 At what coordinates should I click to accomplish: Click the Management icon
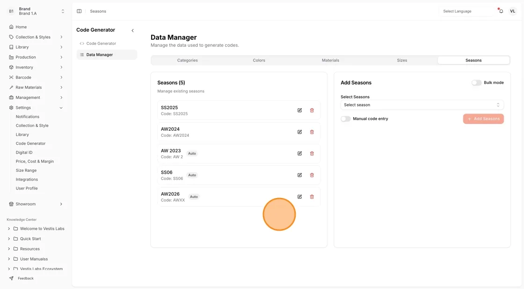tap(11, 97)
